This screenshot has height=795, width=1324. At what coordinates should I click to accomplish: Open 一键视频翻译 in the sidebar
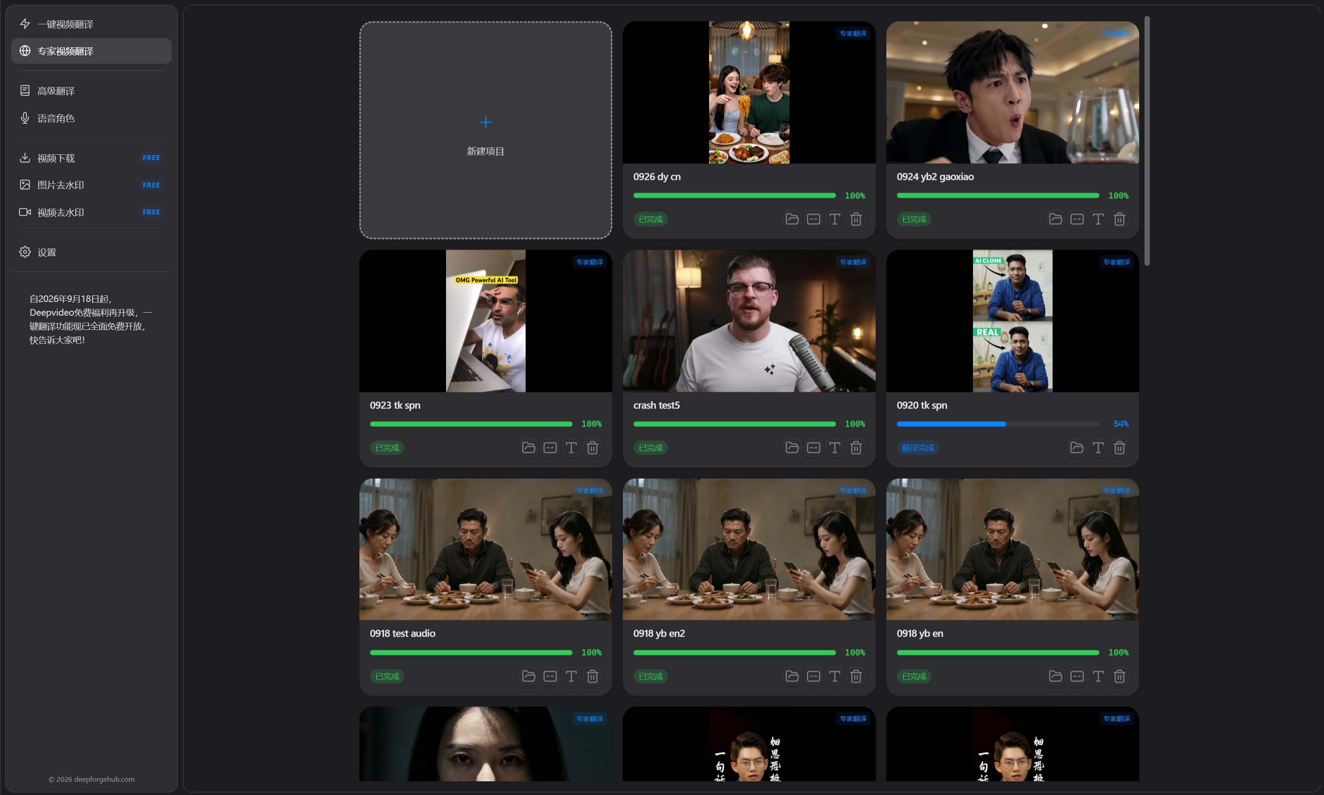tap(91, 23)
